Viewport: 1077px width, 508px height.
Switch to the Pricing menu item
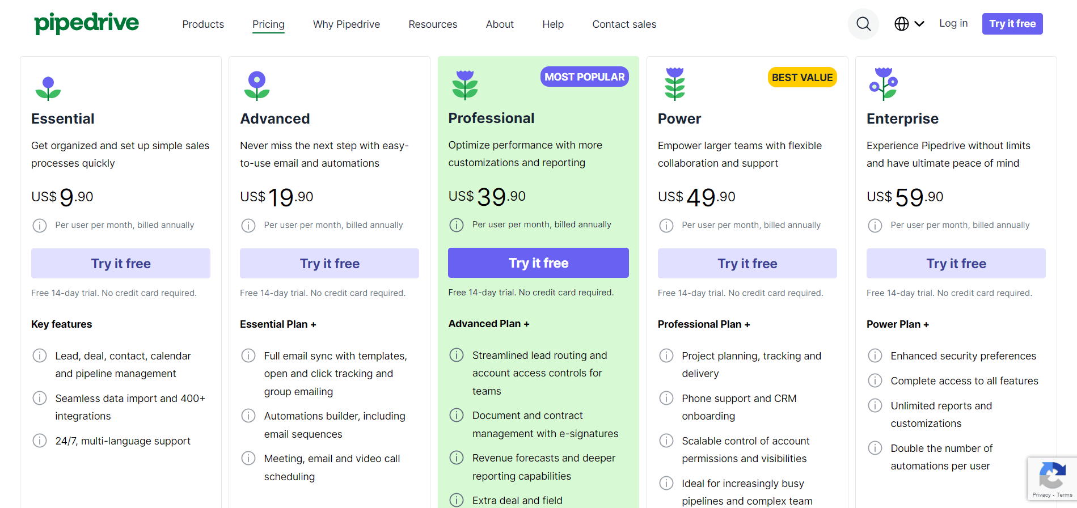[x=268, y=24]
